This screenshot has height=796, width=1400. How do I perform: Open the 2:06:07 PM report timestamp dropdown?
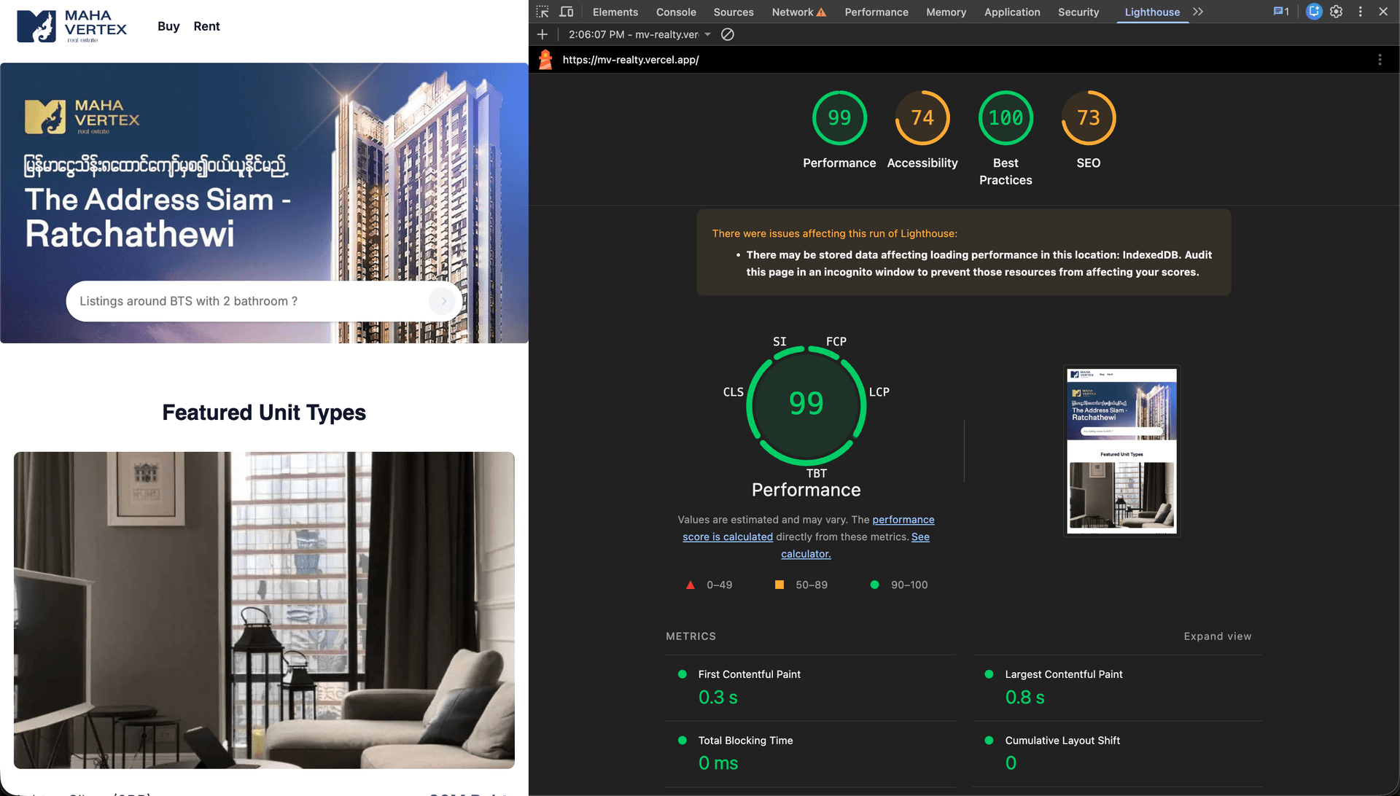[639, 34]
